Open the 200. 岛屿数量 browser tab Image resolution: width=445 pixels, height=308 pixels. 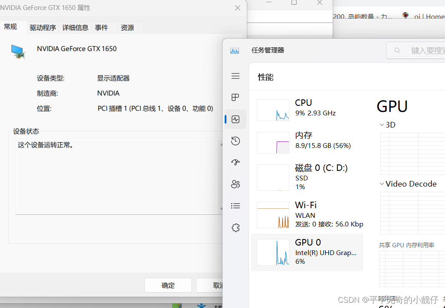(363, 16)
